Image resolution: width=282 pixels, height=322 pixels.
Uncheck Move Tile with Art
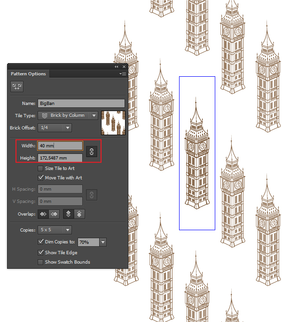pyautogui.click(x=40, y=177)
